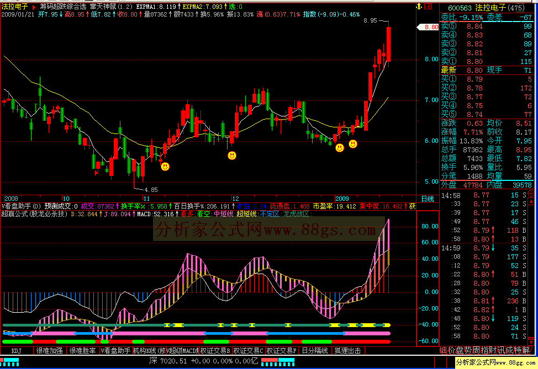Open the 权证交易C tab
Screen dimensions: 538x369
[248, 350]
